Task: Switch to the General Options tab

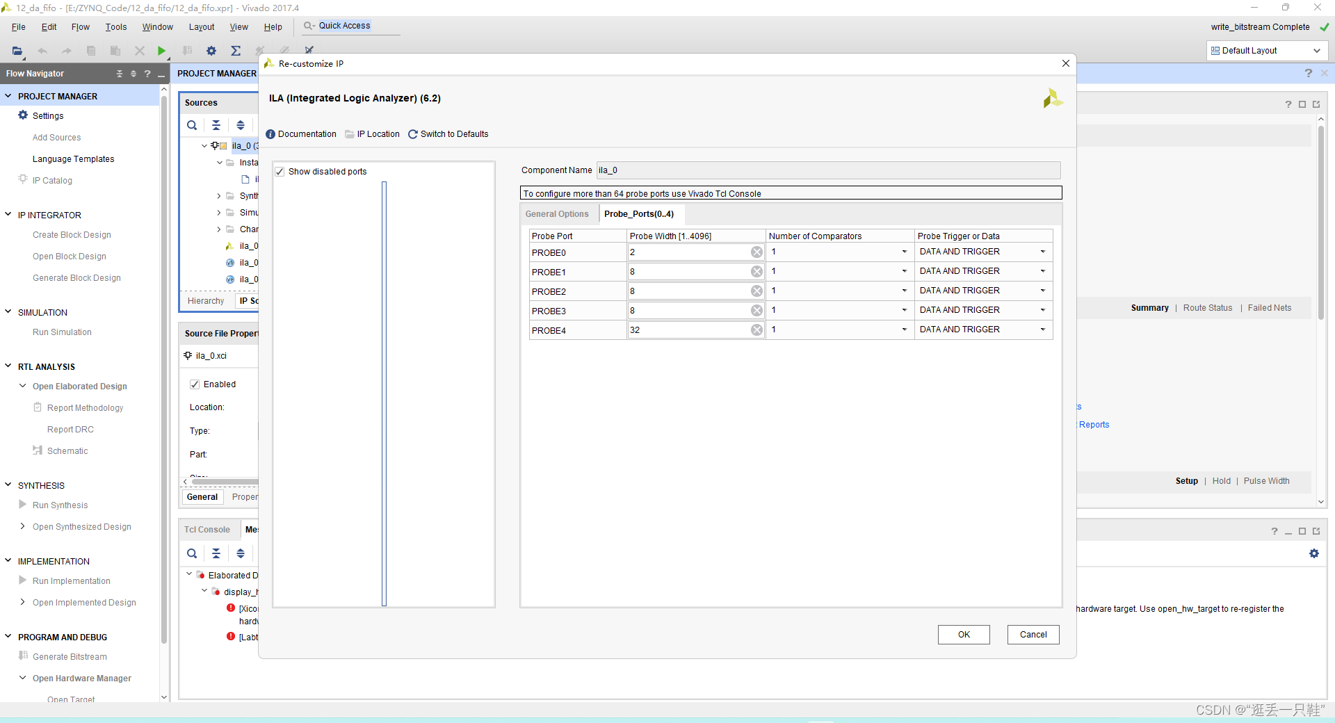Action: pos(557,214)
